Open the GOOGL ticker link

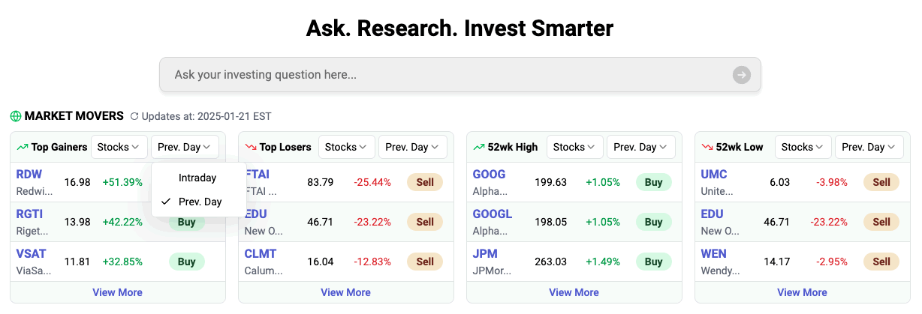[x=493, y=214]
